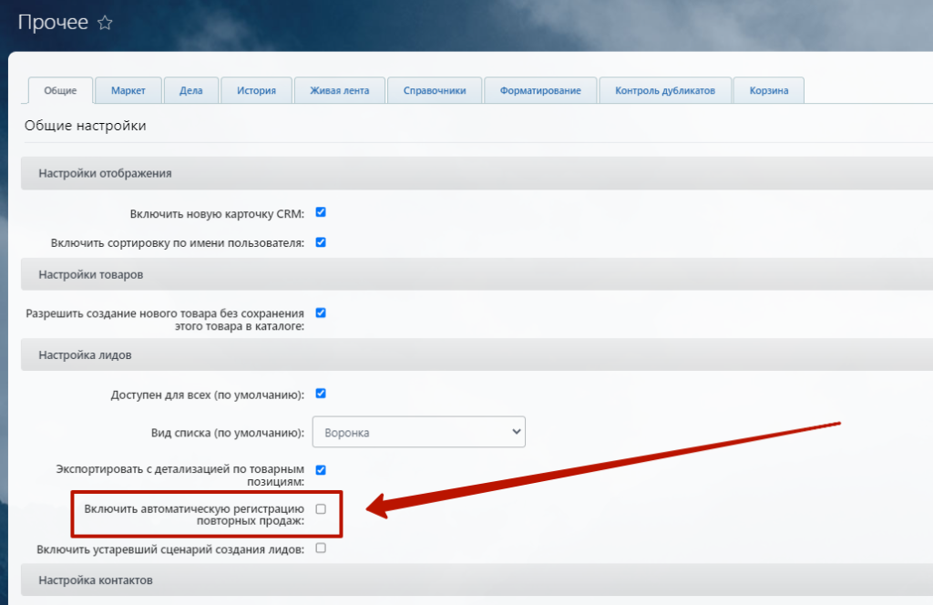
Task: Toggle export with product item detailing checkbox
Action: (321, 470)
